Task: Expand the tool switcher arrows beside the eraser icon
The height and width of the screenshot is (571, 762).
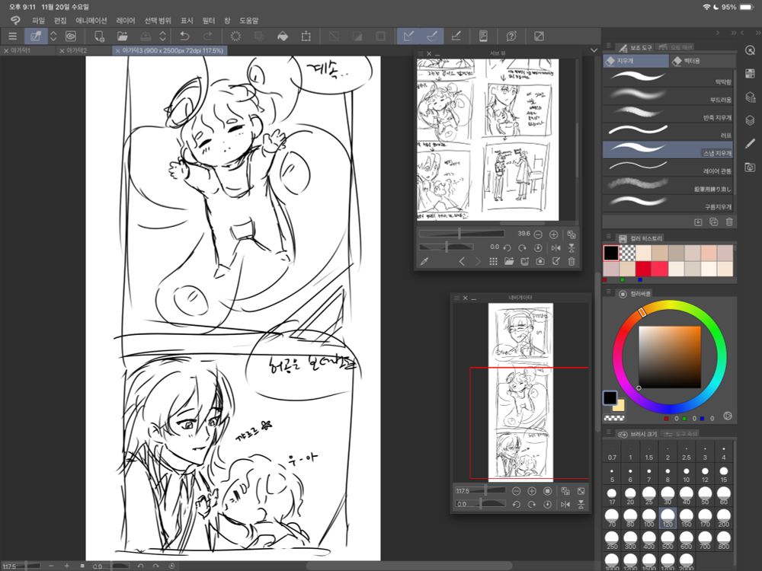Action: click(53, 37)
